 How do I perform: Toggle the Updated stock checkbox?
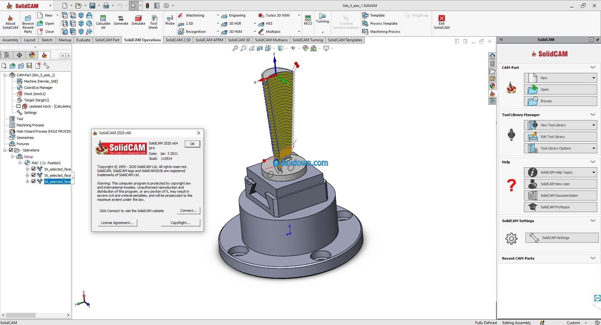click(x=18, y=106)
